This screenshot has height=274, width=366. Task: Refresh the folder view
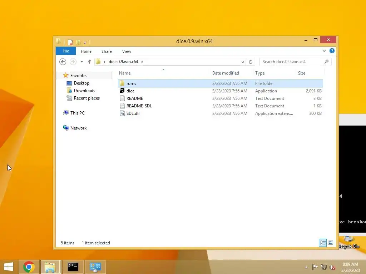point(251,62)
